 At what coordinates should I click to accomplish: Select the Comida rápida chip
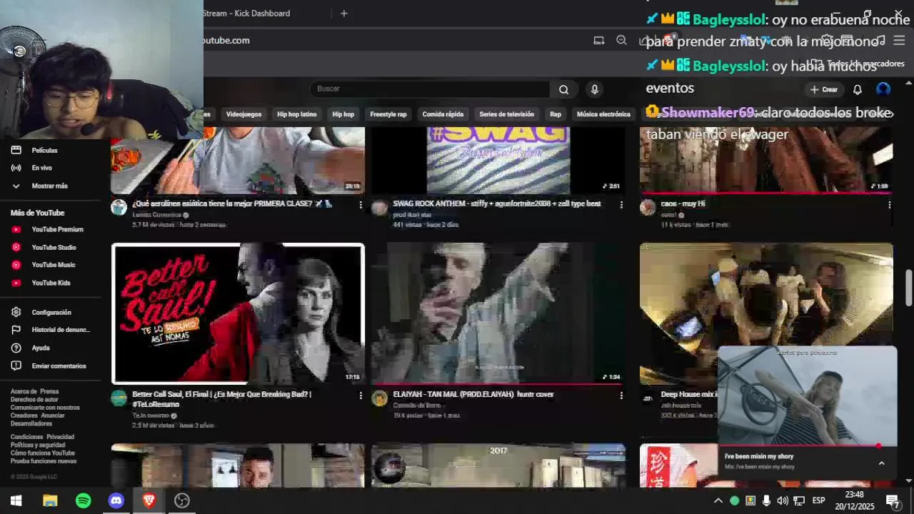[x=443, y=114]
